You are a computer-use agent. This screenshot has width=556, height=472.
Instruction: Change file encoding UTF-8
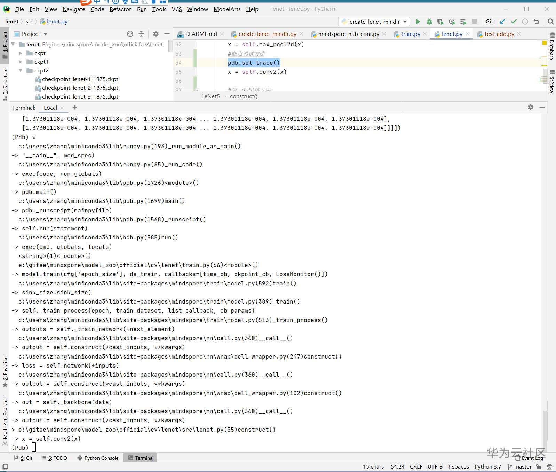(x=435, y=467)
